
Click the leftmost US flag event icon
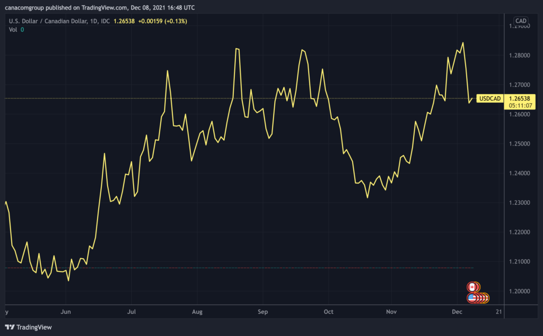point(471,298)
